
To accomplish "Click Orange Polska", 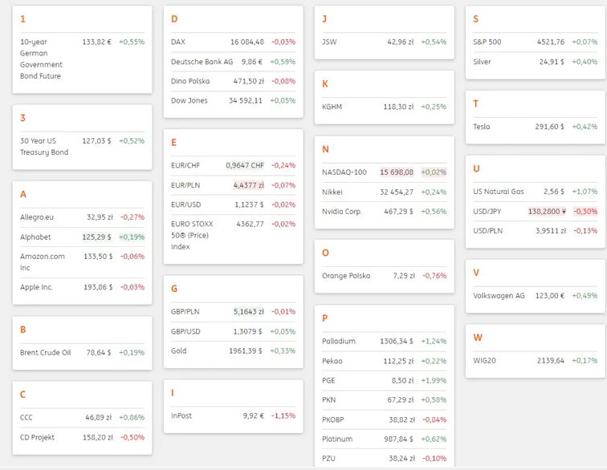I will [384, 276].
